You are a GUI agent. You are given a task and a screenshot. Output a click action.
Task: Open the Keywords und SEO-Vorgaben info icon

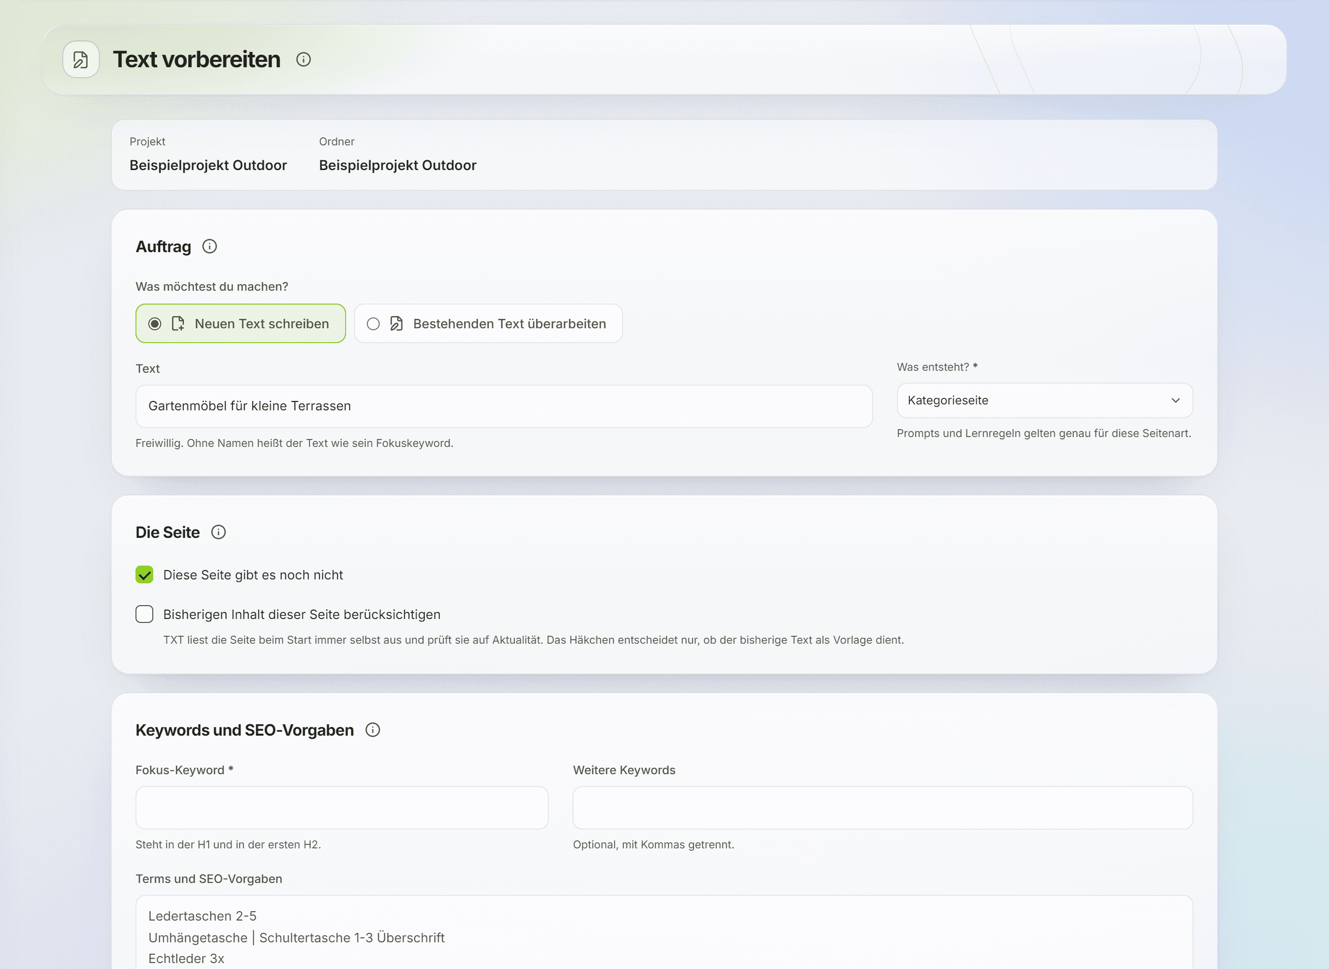click(x=372, y=730)
